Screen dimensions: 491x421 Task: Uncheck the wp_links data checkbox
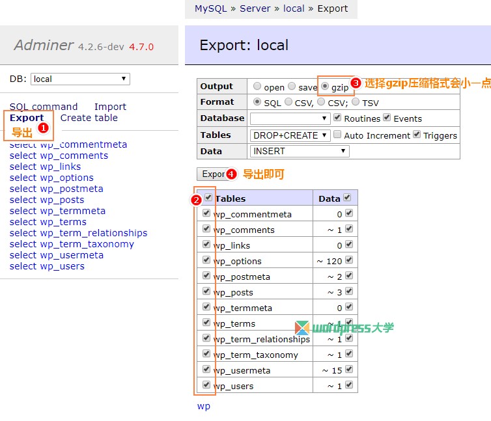click(x=349, y=244)
